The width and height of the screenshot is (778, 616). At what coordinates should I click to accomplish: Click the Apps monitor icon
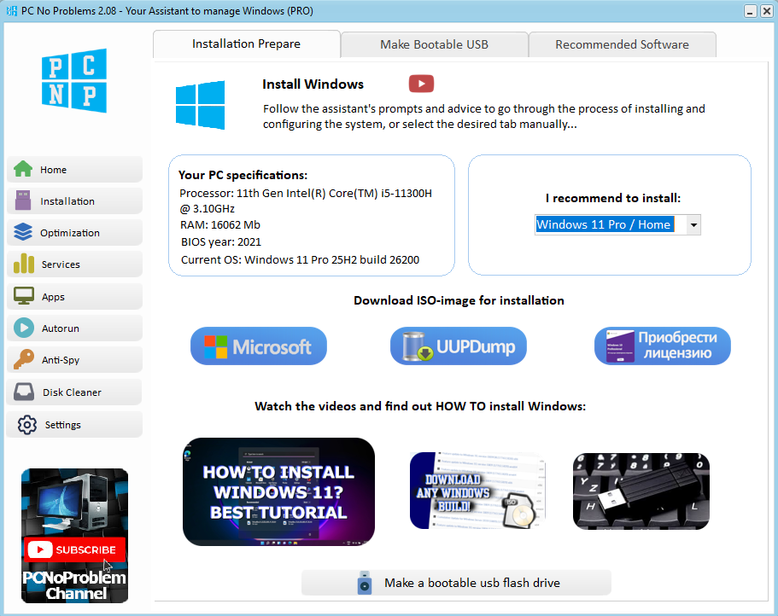coord(24,296)
